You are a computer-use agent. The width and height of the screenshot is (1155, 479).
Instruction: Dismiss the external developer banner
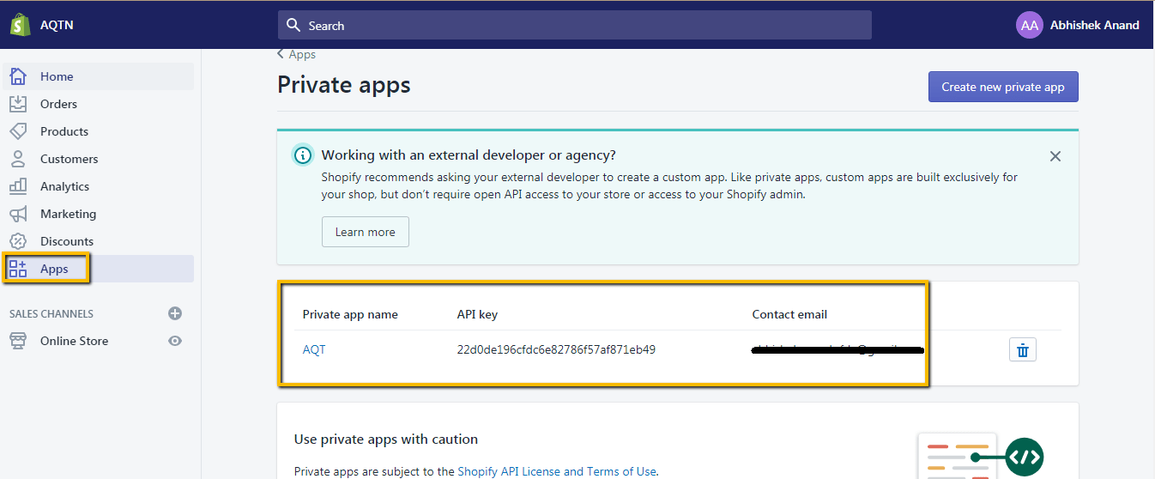tap(1055, 156)
